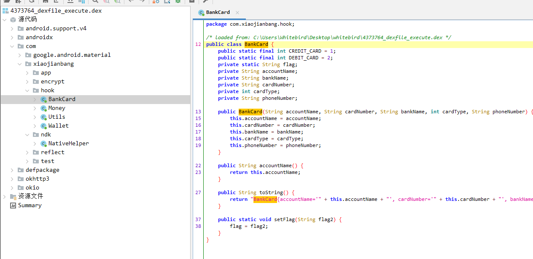Image resolution: width=533 pixels, height=259 pixels.
Task: Click the package icon of android.support.v4
Action: pos(21,29)
